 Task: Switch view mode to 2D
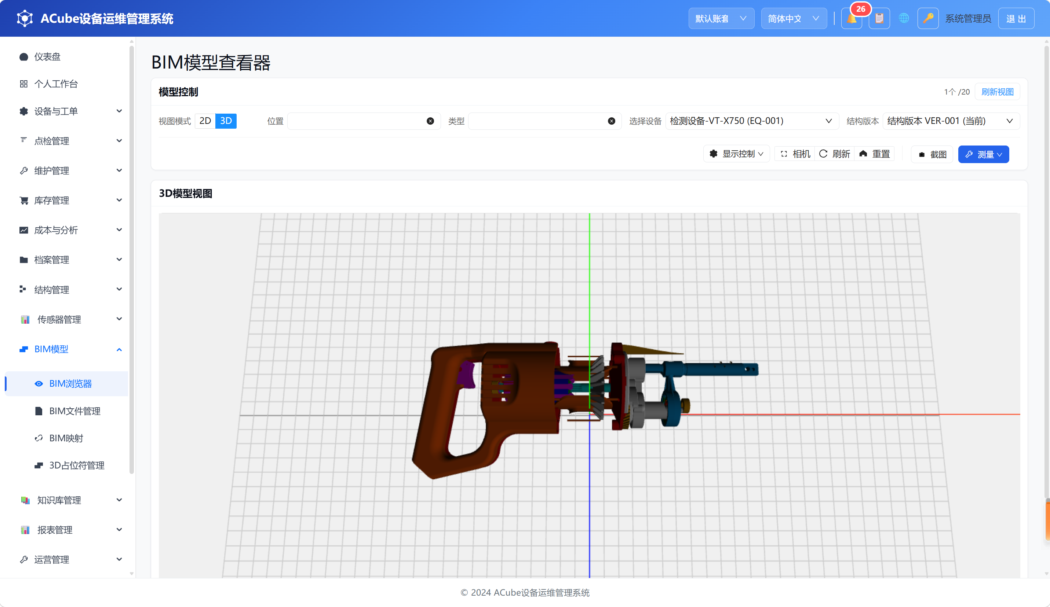click(x=205, y=121)
